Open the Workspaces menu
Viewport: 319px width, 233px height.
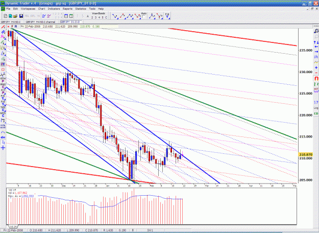click(x=28, y=9)
